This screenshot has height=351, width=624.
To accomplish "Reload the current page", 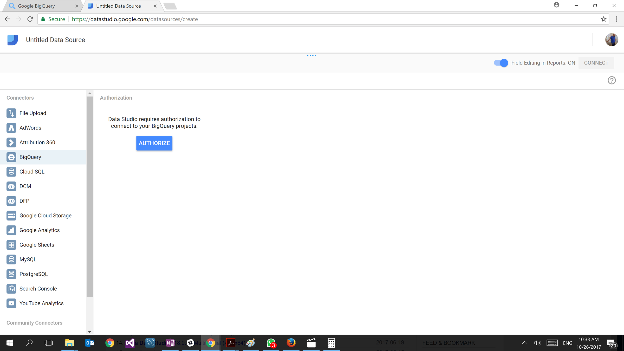I will pos(30,19).
